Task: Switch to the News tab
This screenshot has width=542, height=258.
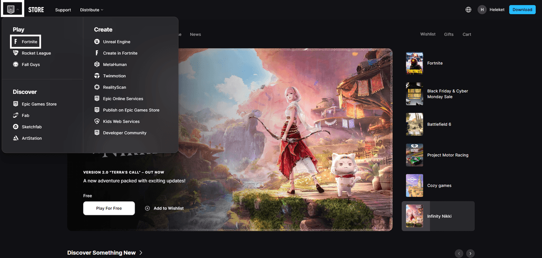Action: pos(195,35)
